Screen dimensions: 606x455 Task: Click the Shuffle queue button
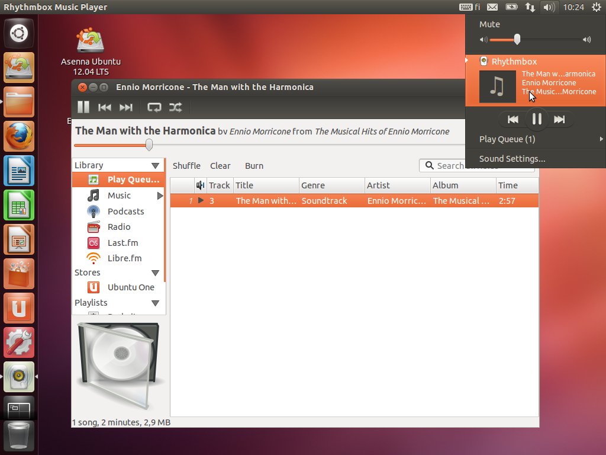pos(186,166)
